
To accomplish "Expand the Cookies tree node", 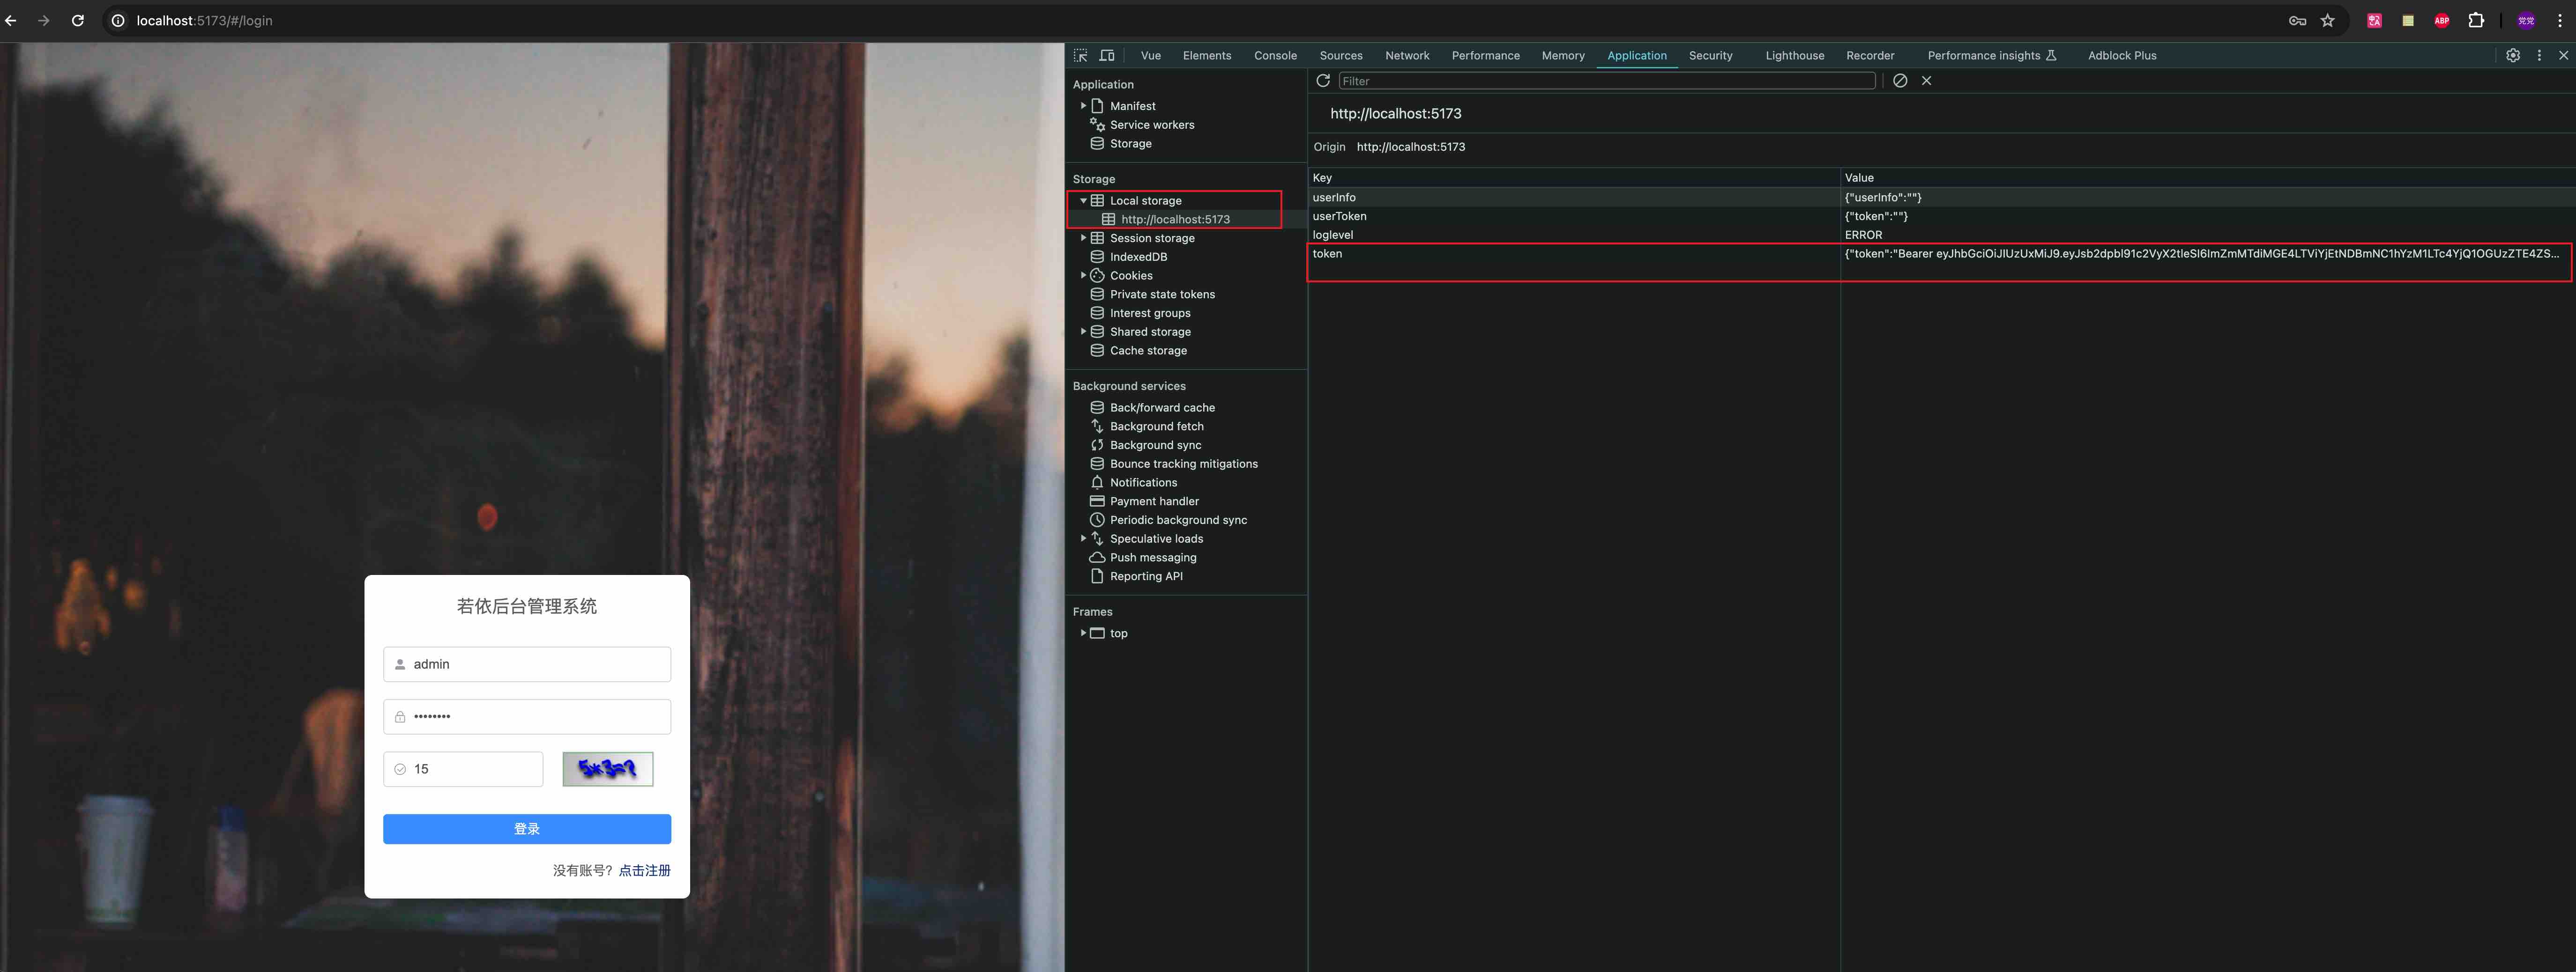I will click(x=1083, y=276).
